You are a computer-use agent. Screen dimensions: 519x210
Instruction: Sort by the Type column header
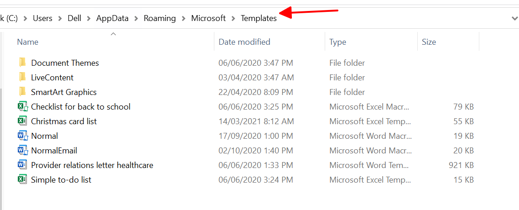click(x=337, y=42)
